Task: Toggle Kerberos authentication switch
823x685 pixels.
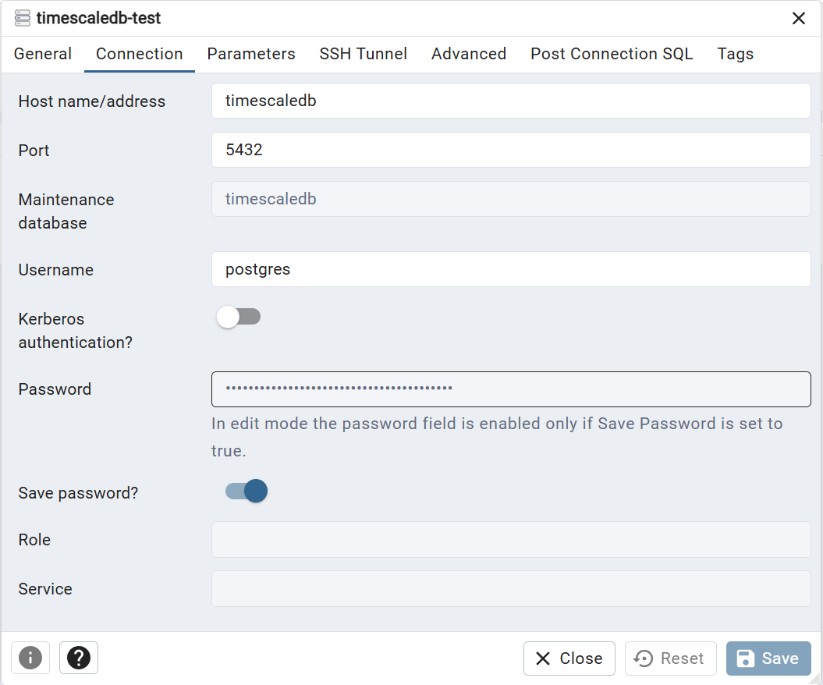Action: coord(239,317)
